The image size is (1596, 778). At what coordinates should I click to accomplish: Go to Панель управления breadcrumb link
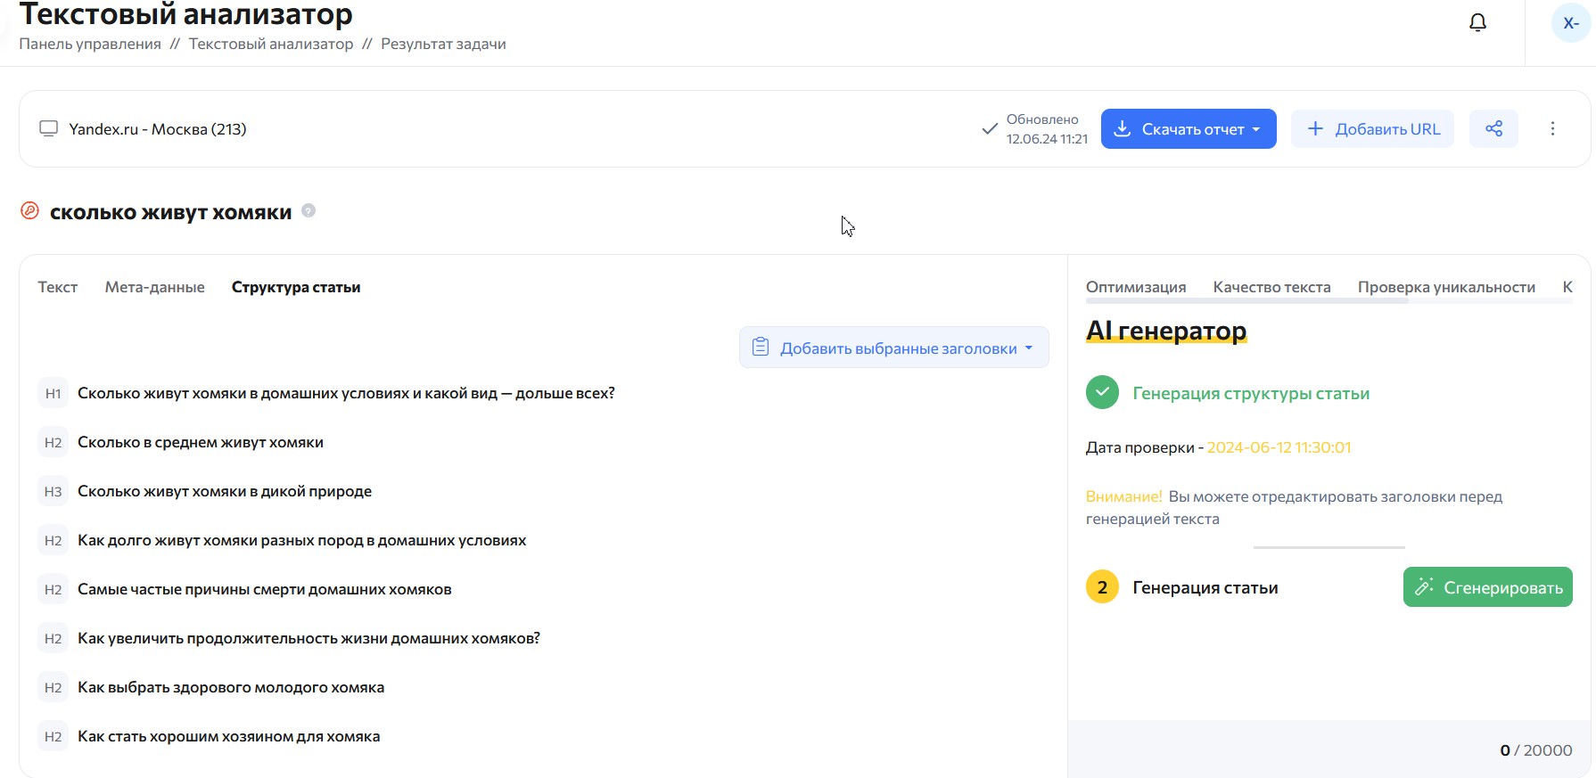click(x=90, y=44)
